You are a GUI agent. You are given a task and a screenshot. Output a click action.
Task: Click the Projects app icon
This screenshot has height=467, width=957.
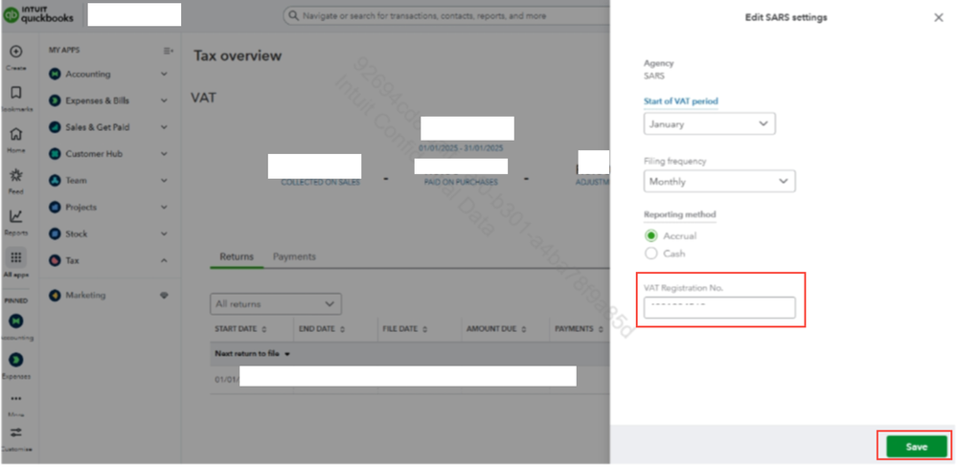tap(55, 208)
